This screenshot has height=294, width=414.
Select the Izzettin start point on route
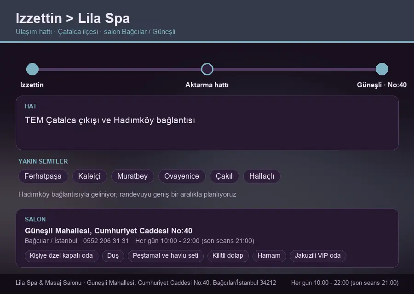click(x=33, y=69)
